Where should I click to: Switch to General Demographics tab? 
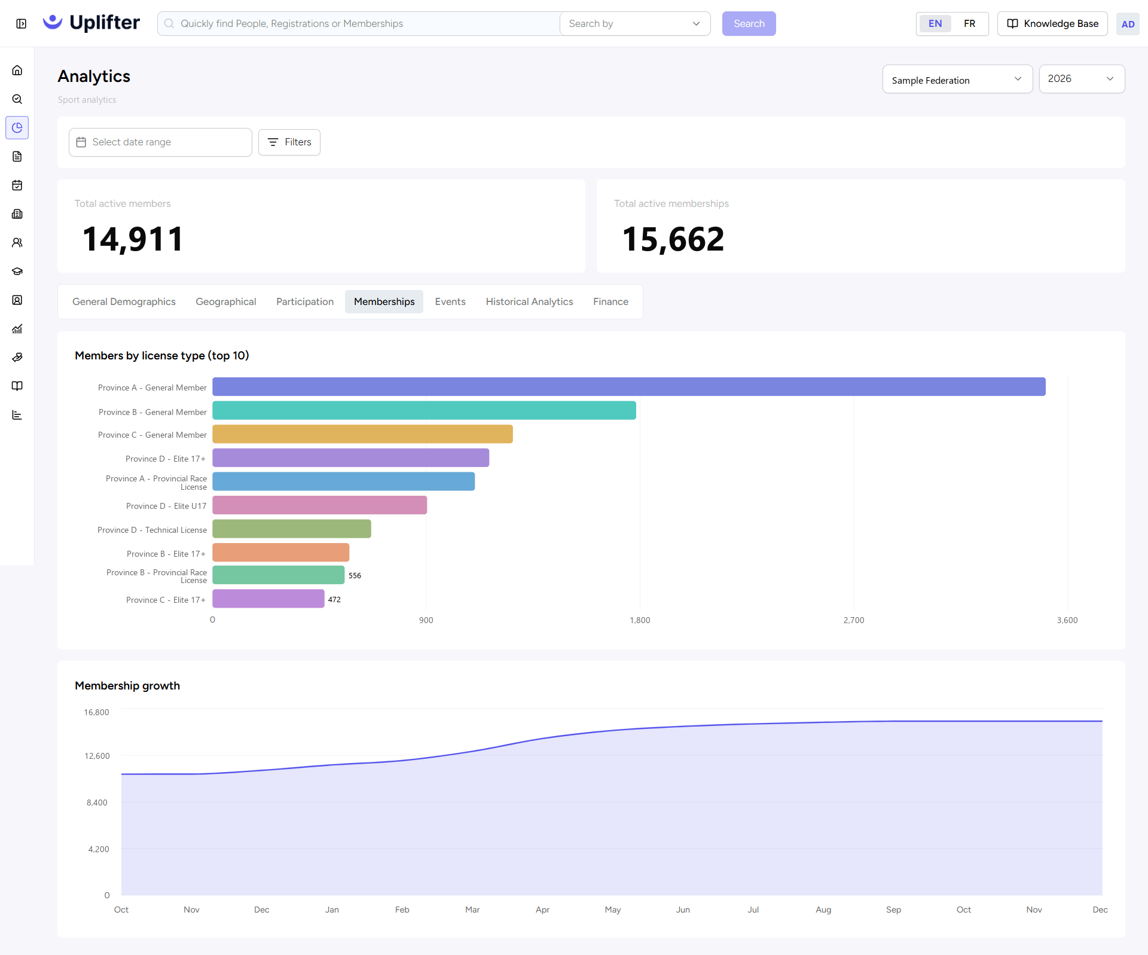[124, 302]
